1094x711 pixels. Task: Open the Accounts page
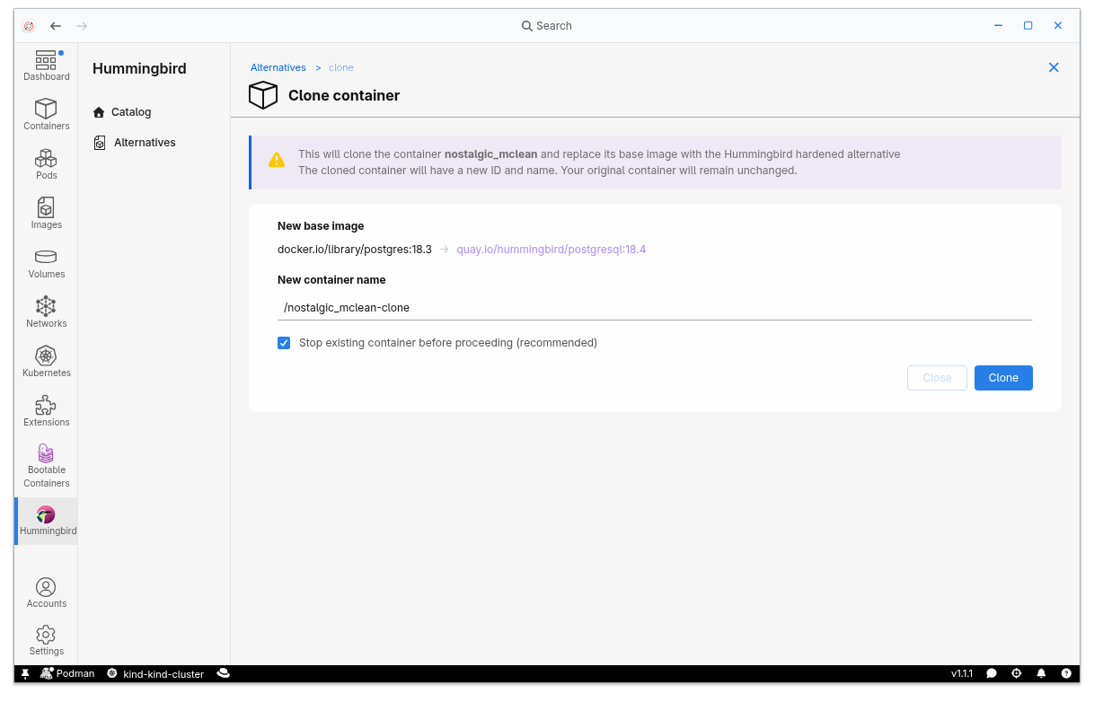pyautogui.click(x=46, y=592)
